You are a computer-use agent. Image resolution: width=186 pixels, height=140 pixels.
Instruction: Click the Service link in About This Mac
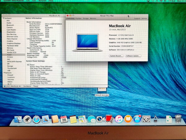coord(144,18)
